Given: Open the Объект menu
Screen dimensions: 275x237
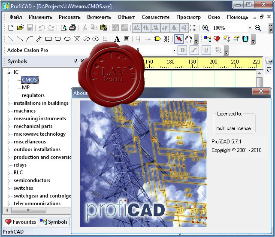Looking at the screenshot, I should [x=126, y=17].
